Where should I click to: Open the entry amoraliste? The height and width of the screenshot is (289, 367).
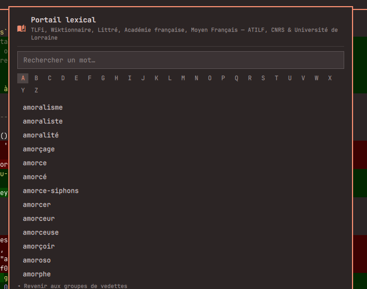coord(43,121)
